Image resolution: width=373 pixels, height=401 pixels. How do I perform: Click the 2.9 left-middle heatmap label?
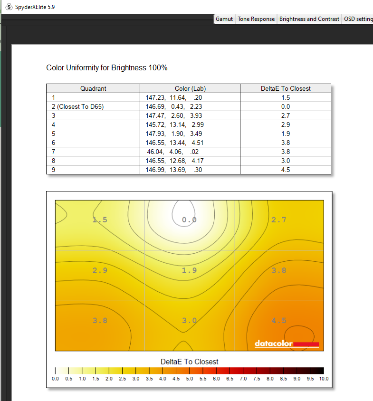(x=100, y=270)
